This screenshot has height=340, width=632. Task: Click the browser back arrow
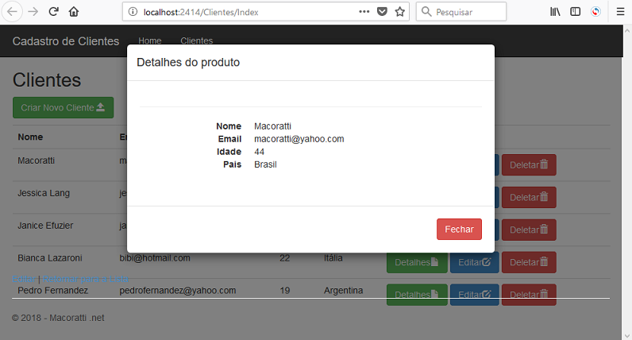pyautogui.click(x=12, y=12)
